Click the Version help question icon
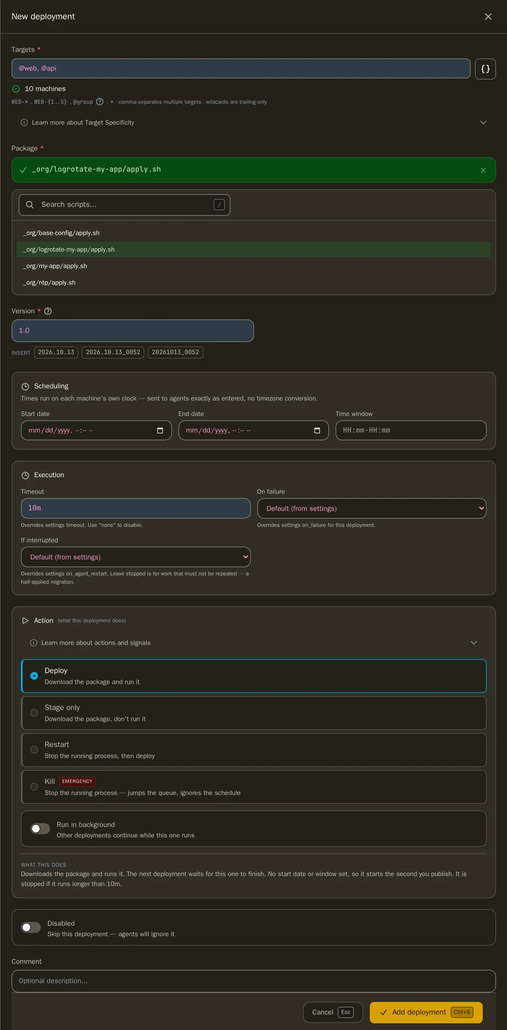The image size is (507, 1030). pyautogui.click(x=48, y=311)
